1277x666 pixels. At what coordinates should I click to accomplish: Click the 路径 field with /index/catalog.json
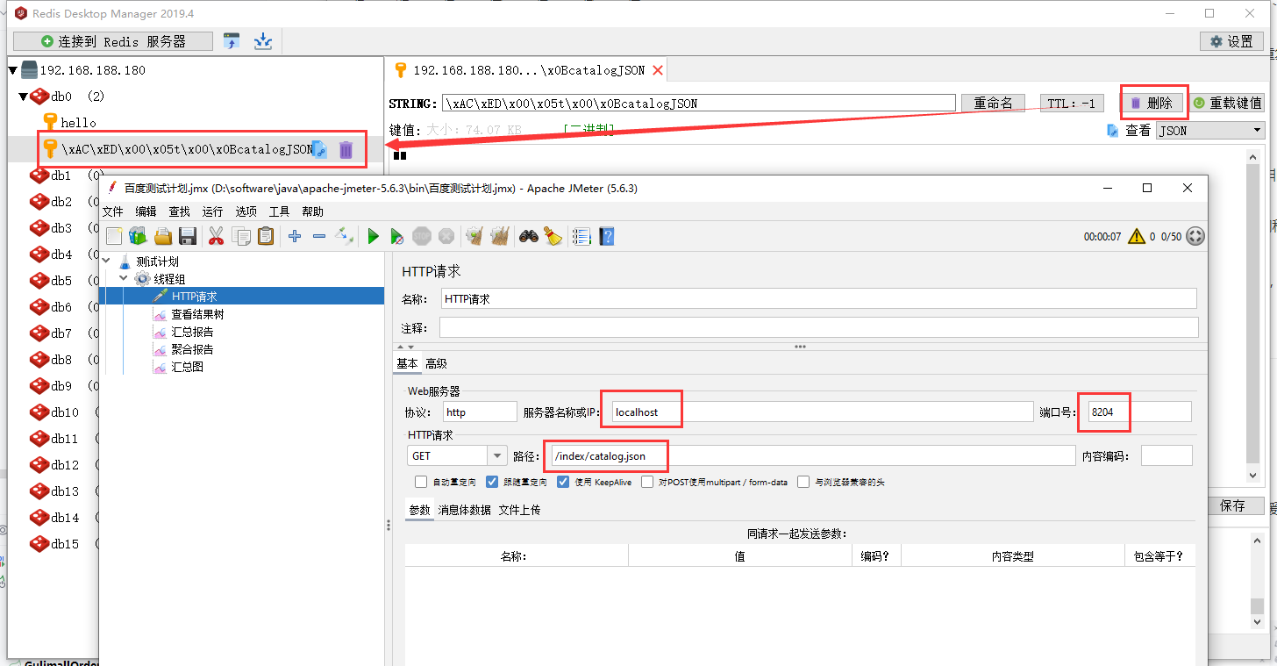coord(812,456)
